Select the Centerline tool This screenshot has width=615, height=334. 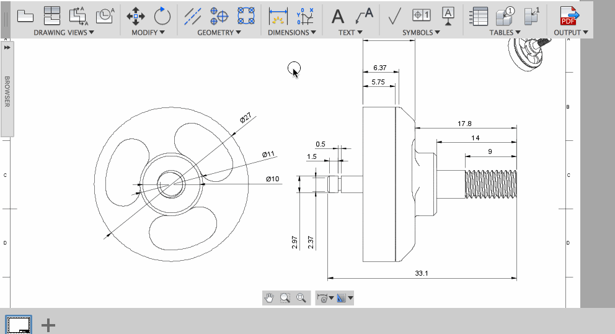pyautogui.click(x=193, y=16)
